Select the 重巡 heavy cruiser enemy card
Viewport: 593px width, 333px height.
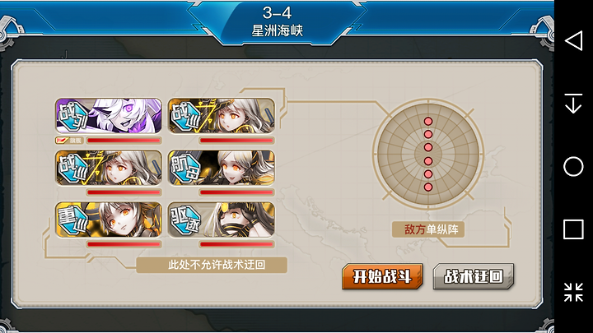point(109,220)
